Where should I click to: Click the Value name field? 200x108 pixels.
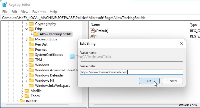point(132,59)
